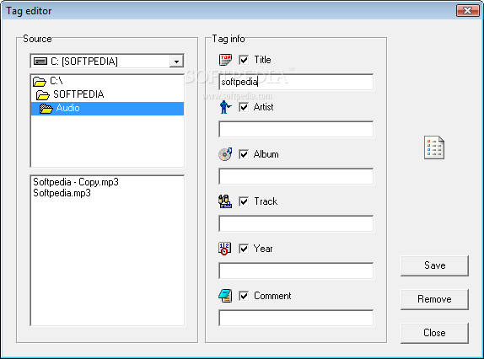Click the open Audio folder icon

[46, 109]
